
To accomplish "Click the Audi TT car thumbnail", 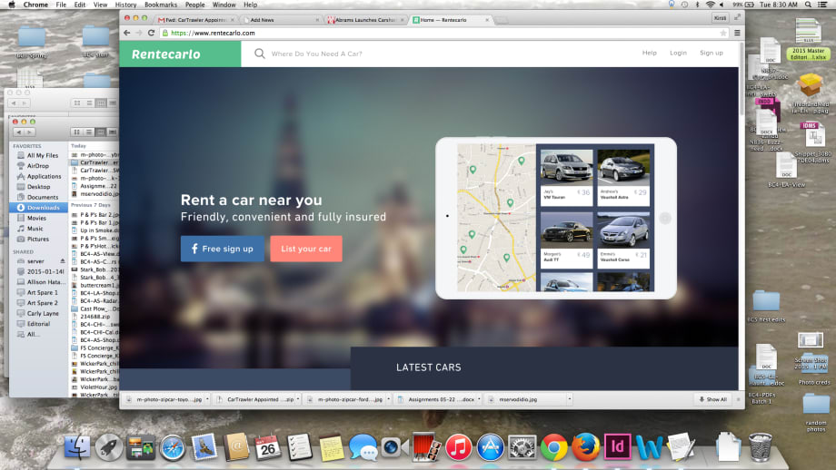I will 566,230.
